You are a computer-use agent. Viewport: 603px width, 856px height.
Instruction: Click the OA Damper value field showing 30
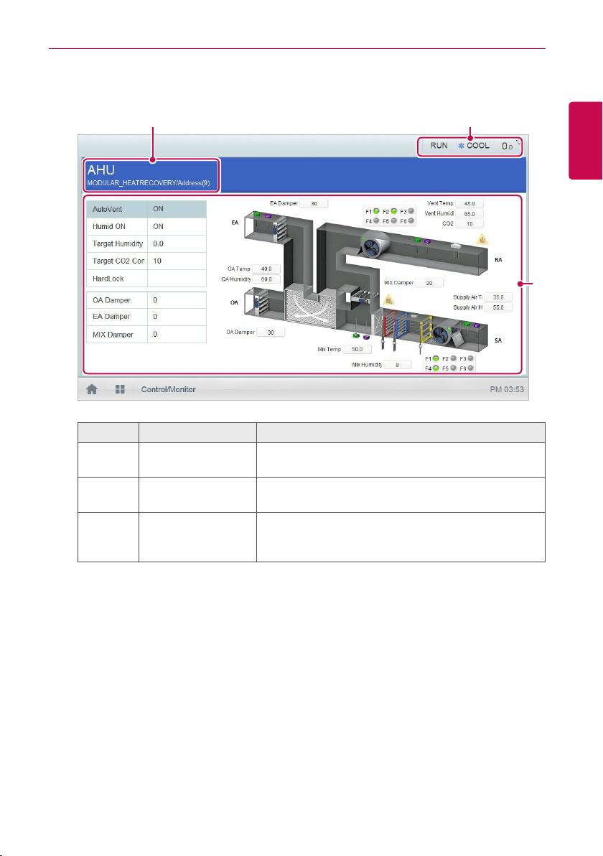pos(271,332)
